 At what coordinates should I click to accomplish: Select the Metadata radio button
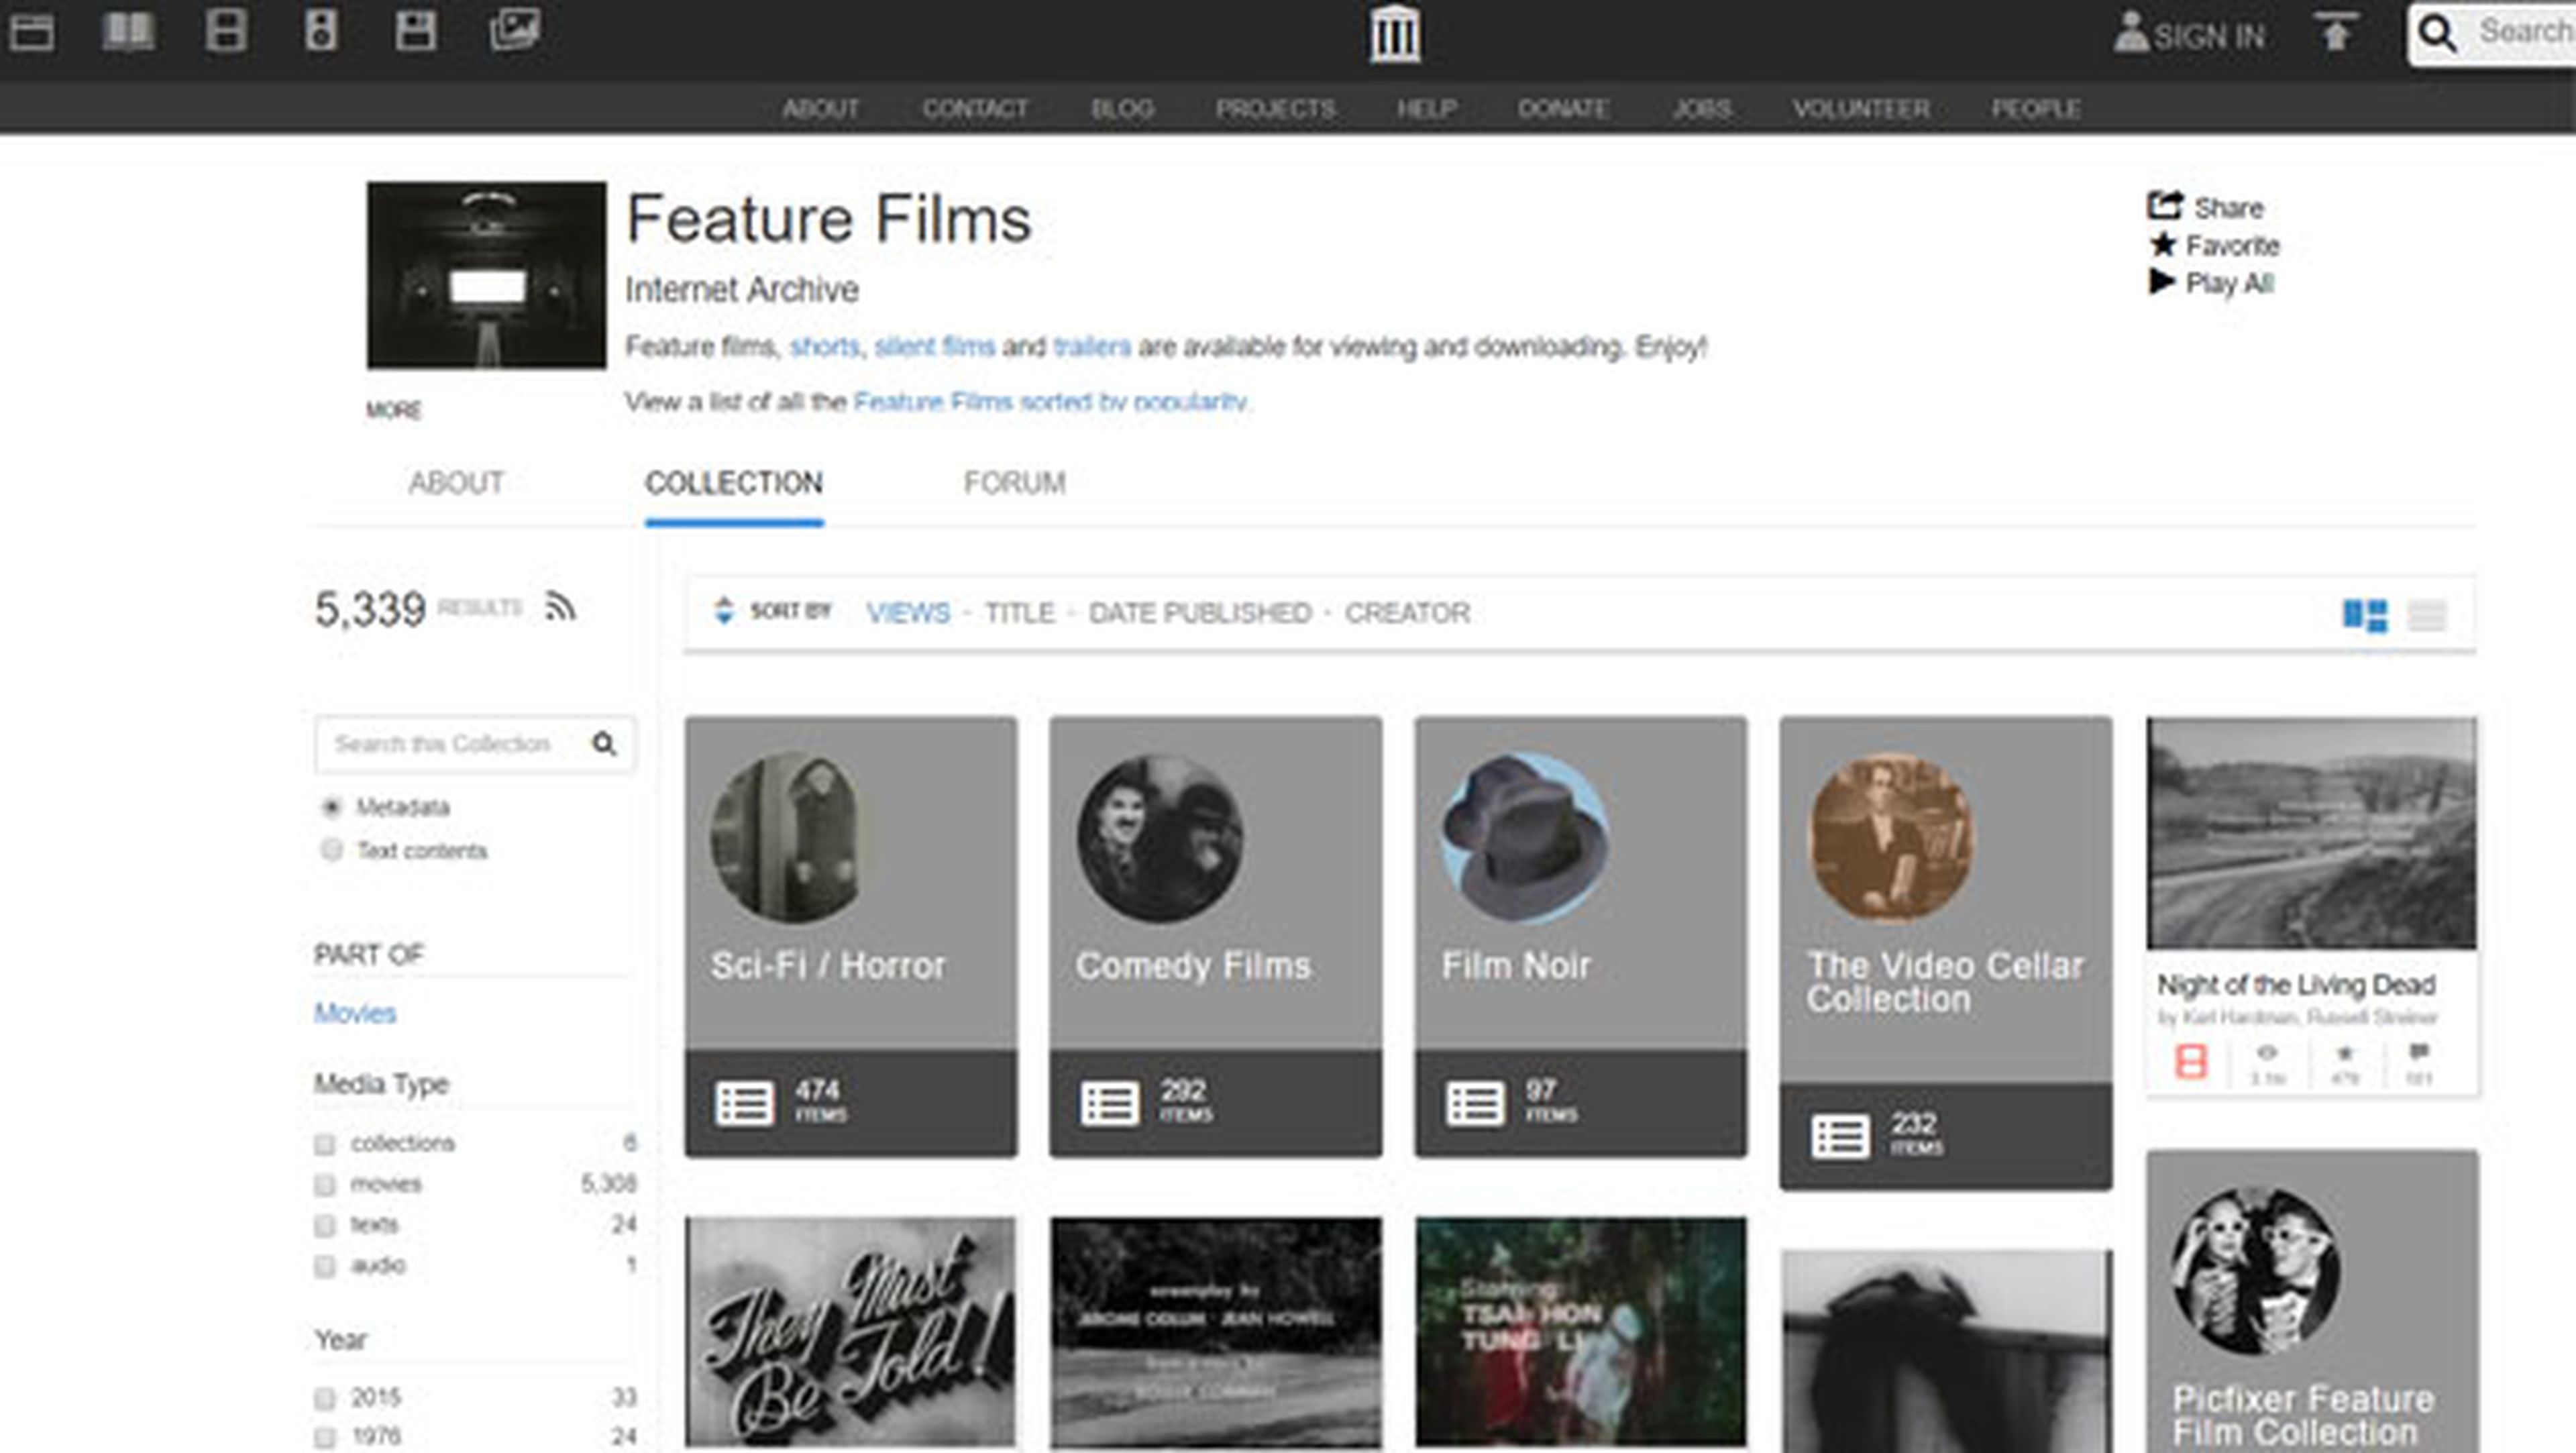pos(331,807)
